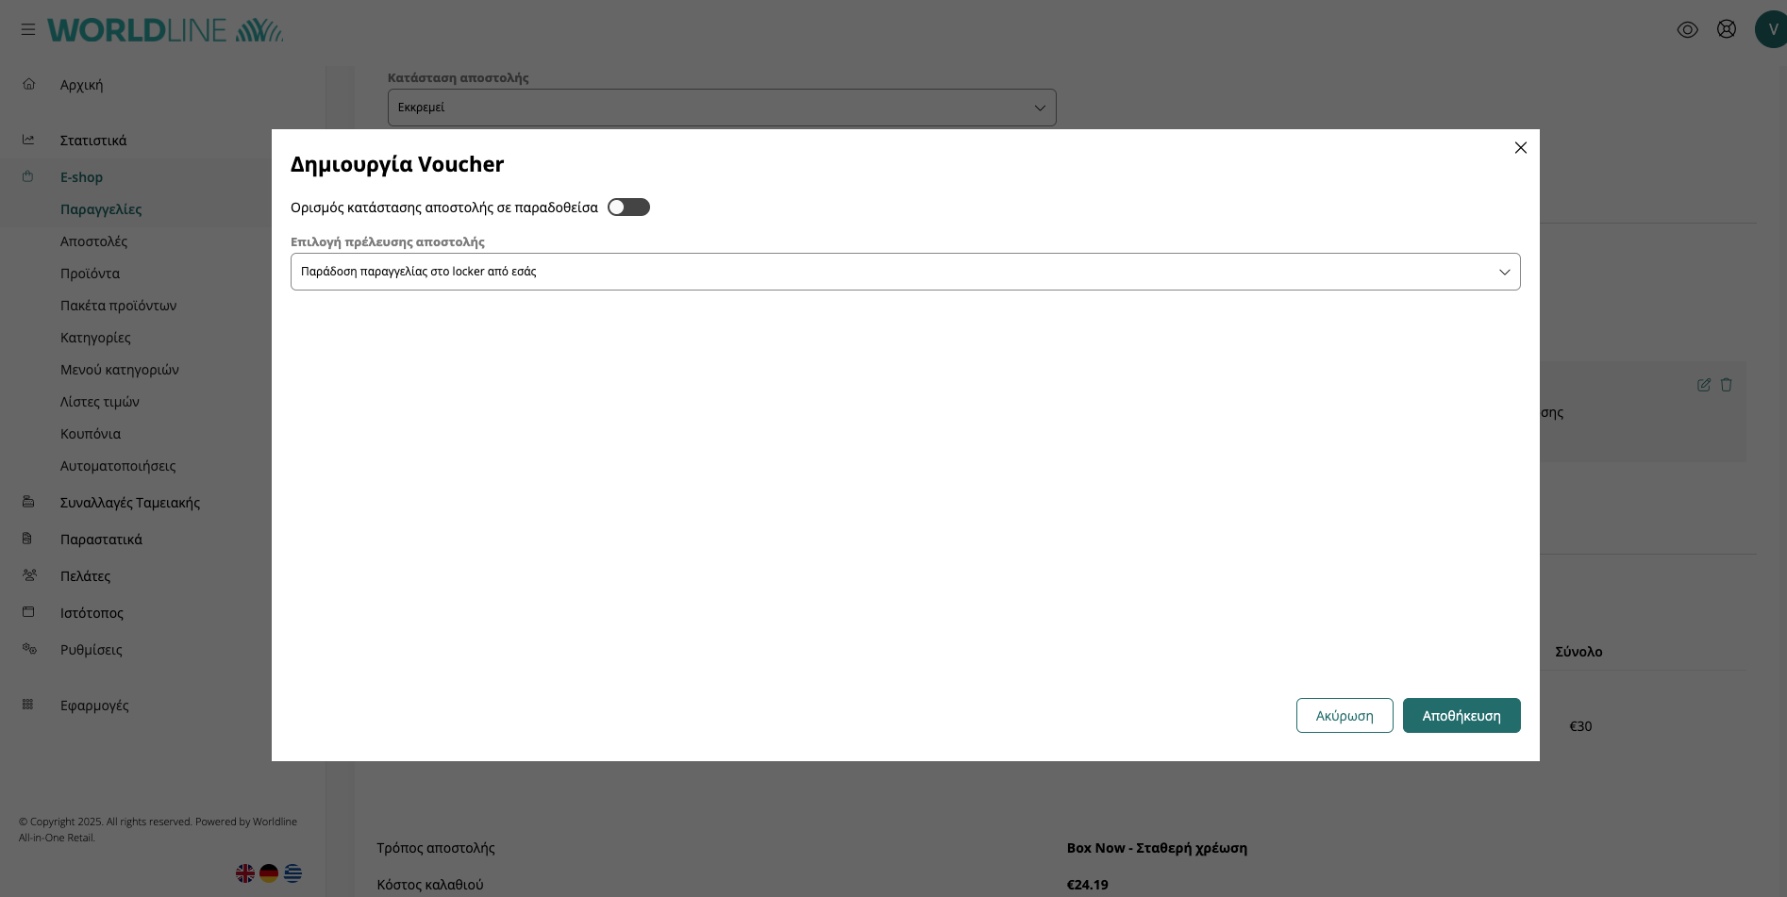The height and width of the screenshot is (897, 1787).
Task: Open Στατιστικά in the sidebar
Action: point(93,141)
